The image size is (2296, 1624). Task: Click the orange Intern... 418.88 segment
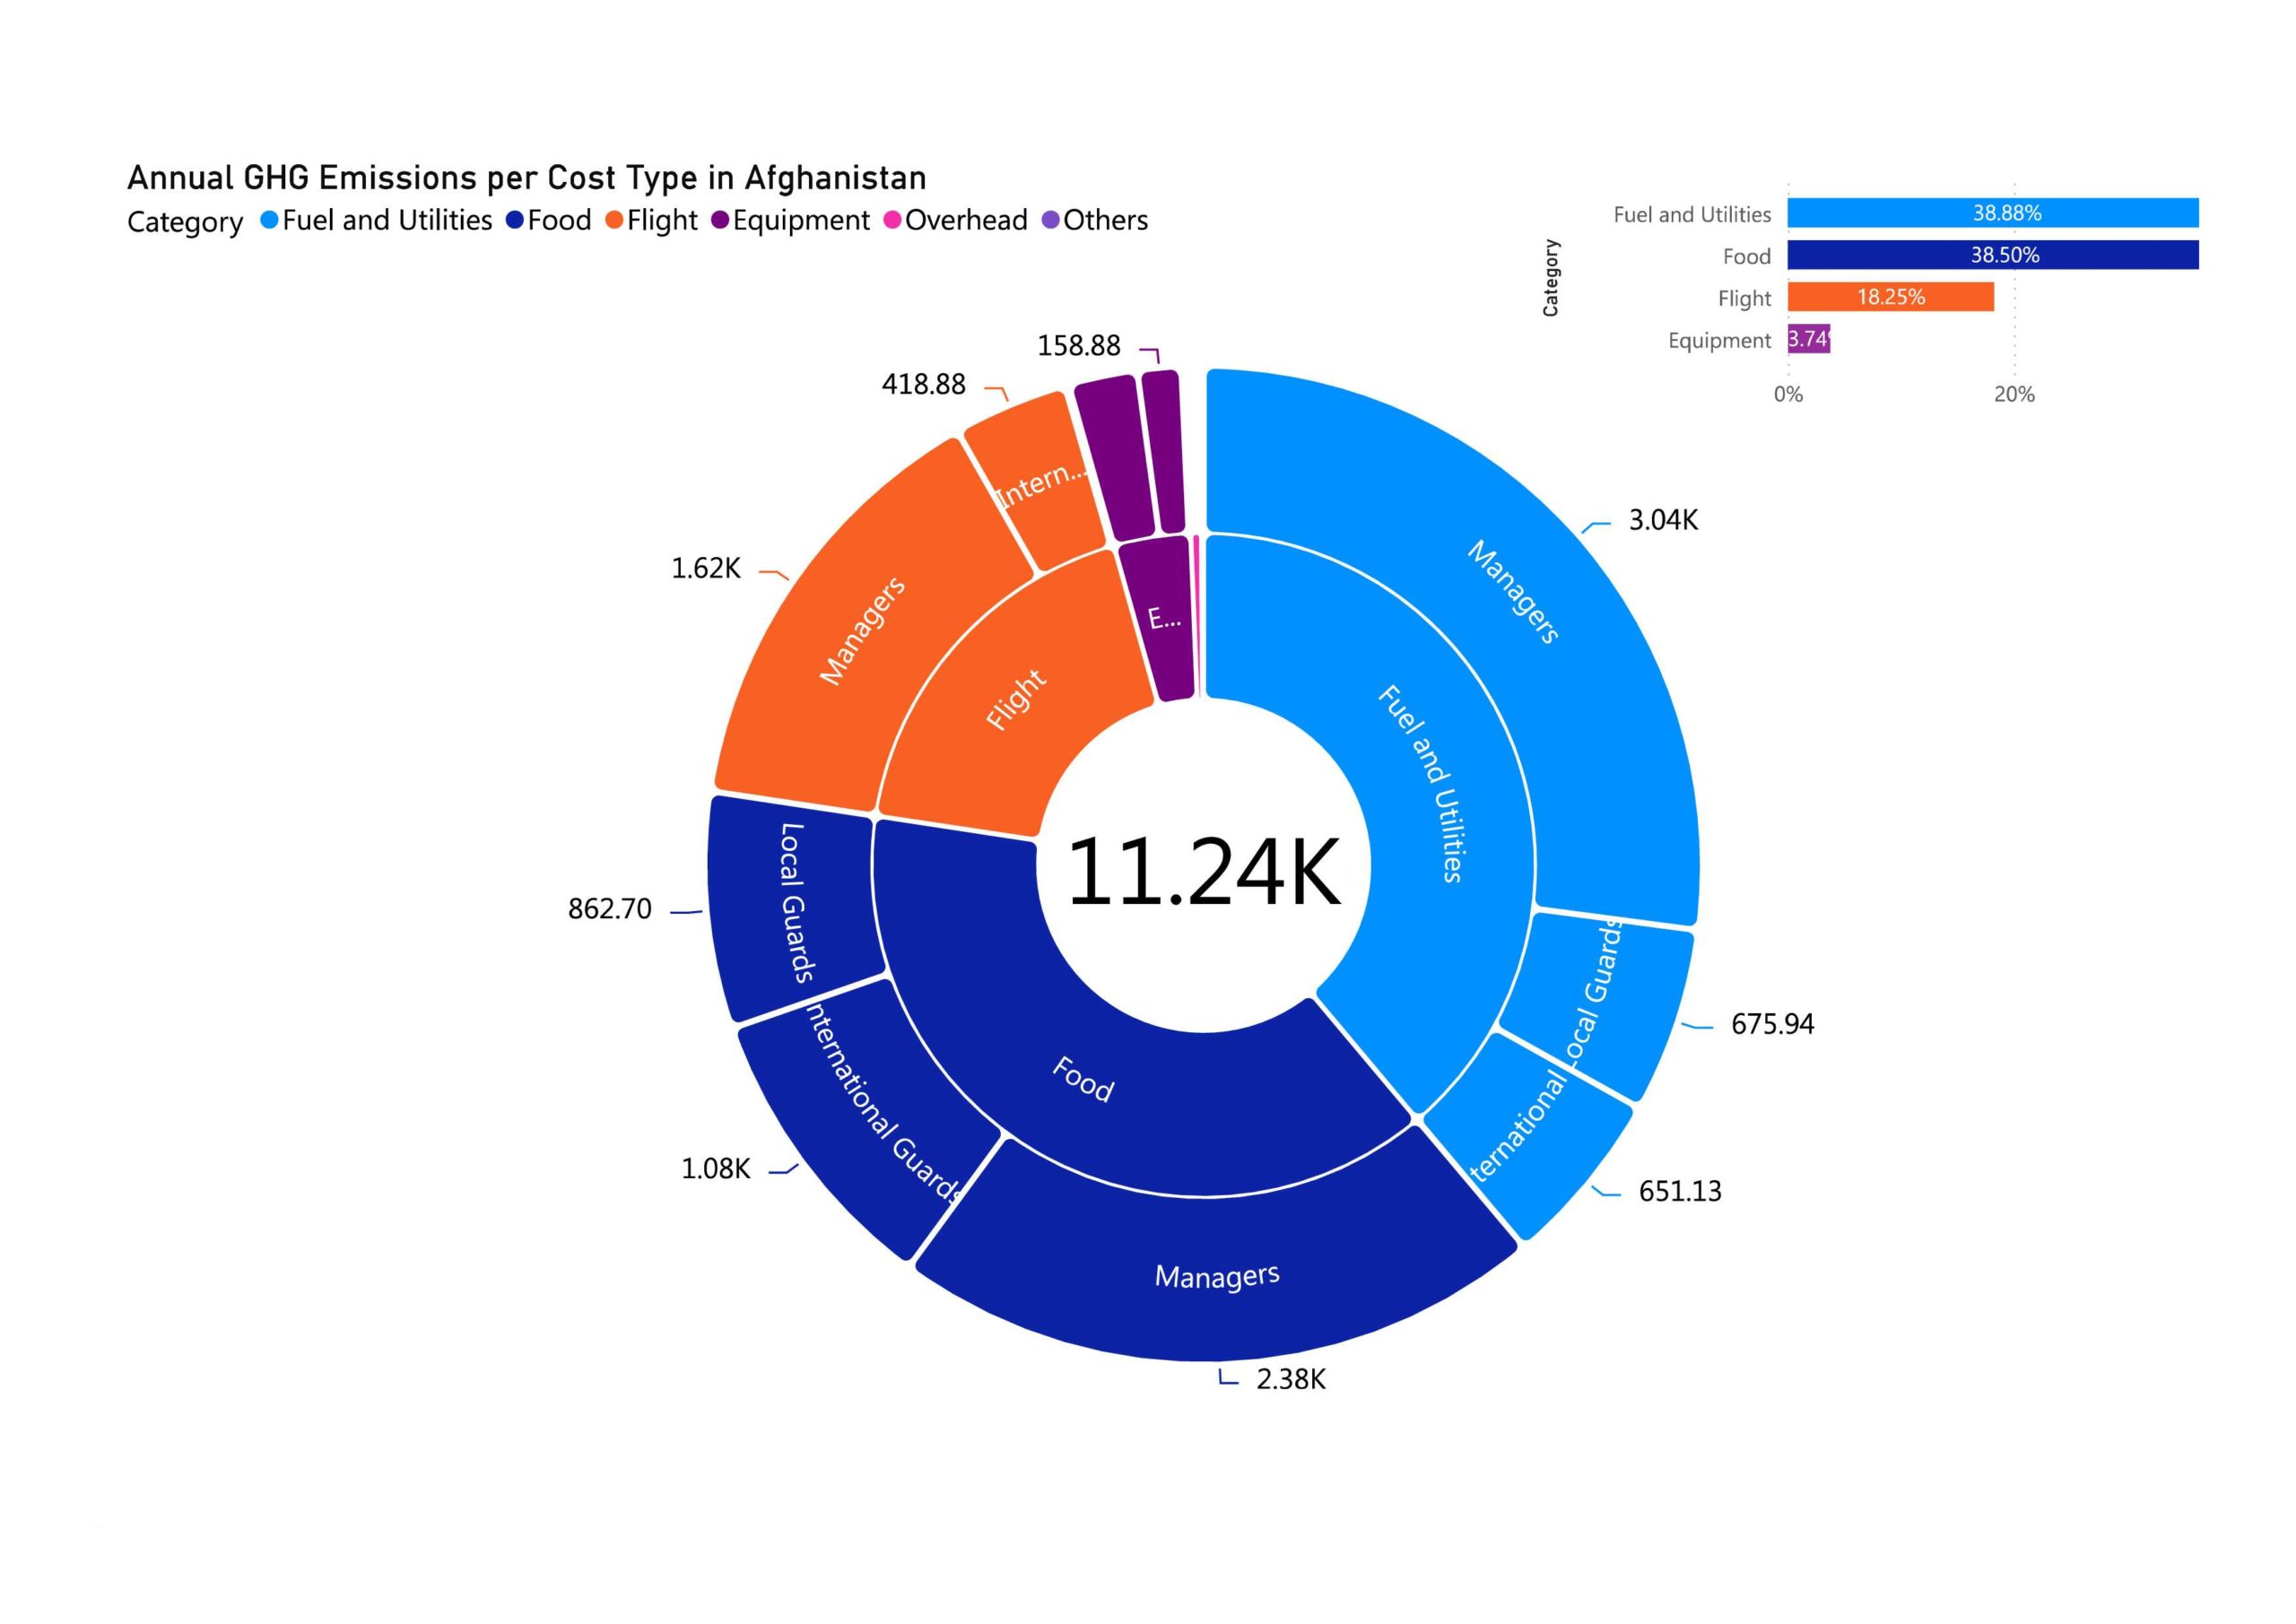1040,485
